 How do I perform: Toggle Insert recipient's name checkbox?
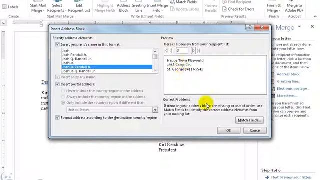(x=57, y=44)
